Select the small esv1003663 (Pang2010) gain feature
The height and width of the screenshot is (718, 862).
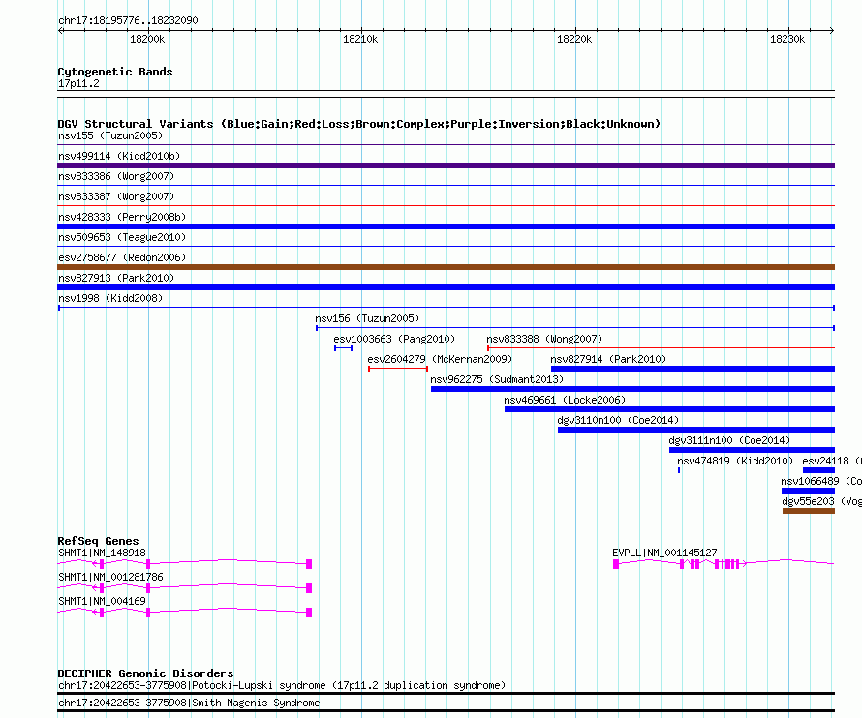pos(344,348)
